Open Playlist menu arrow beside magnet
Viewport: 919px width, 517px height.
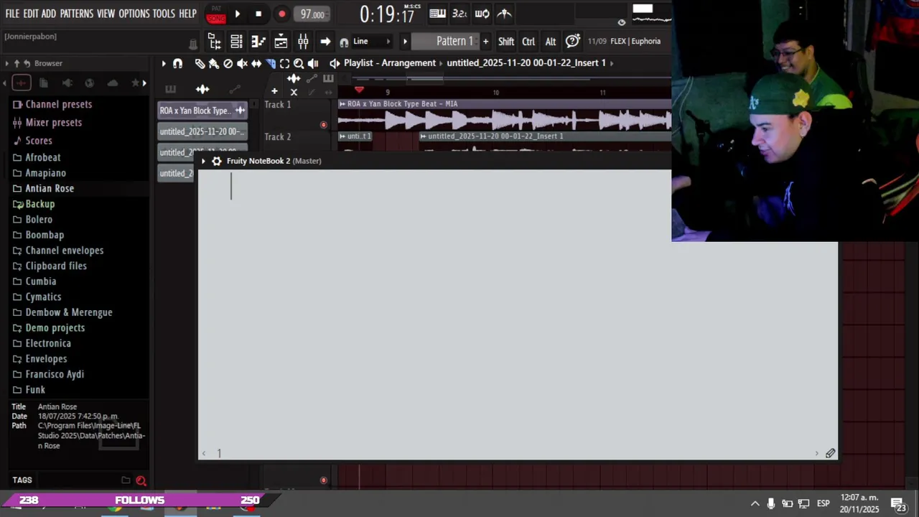click(x=164, y=63)
